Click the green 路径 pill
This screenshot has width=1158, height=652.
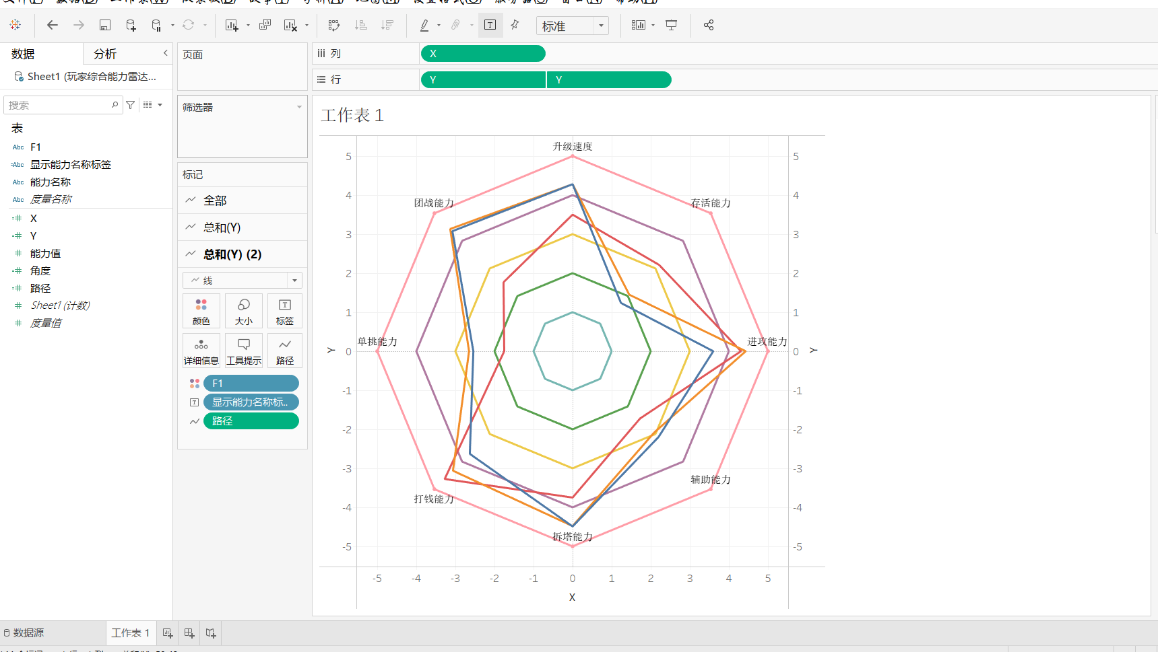[251, 421]
